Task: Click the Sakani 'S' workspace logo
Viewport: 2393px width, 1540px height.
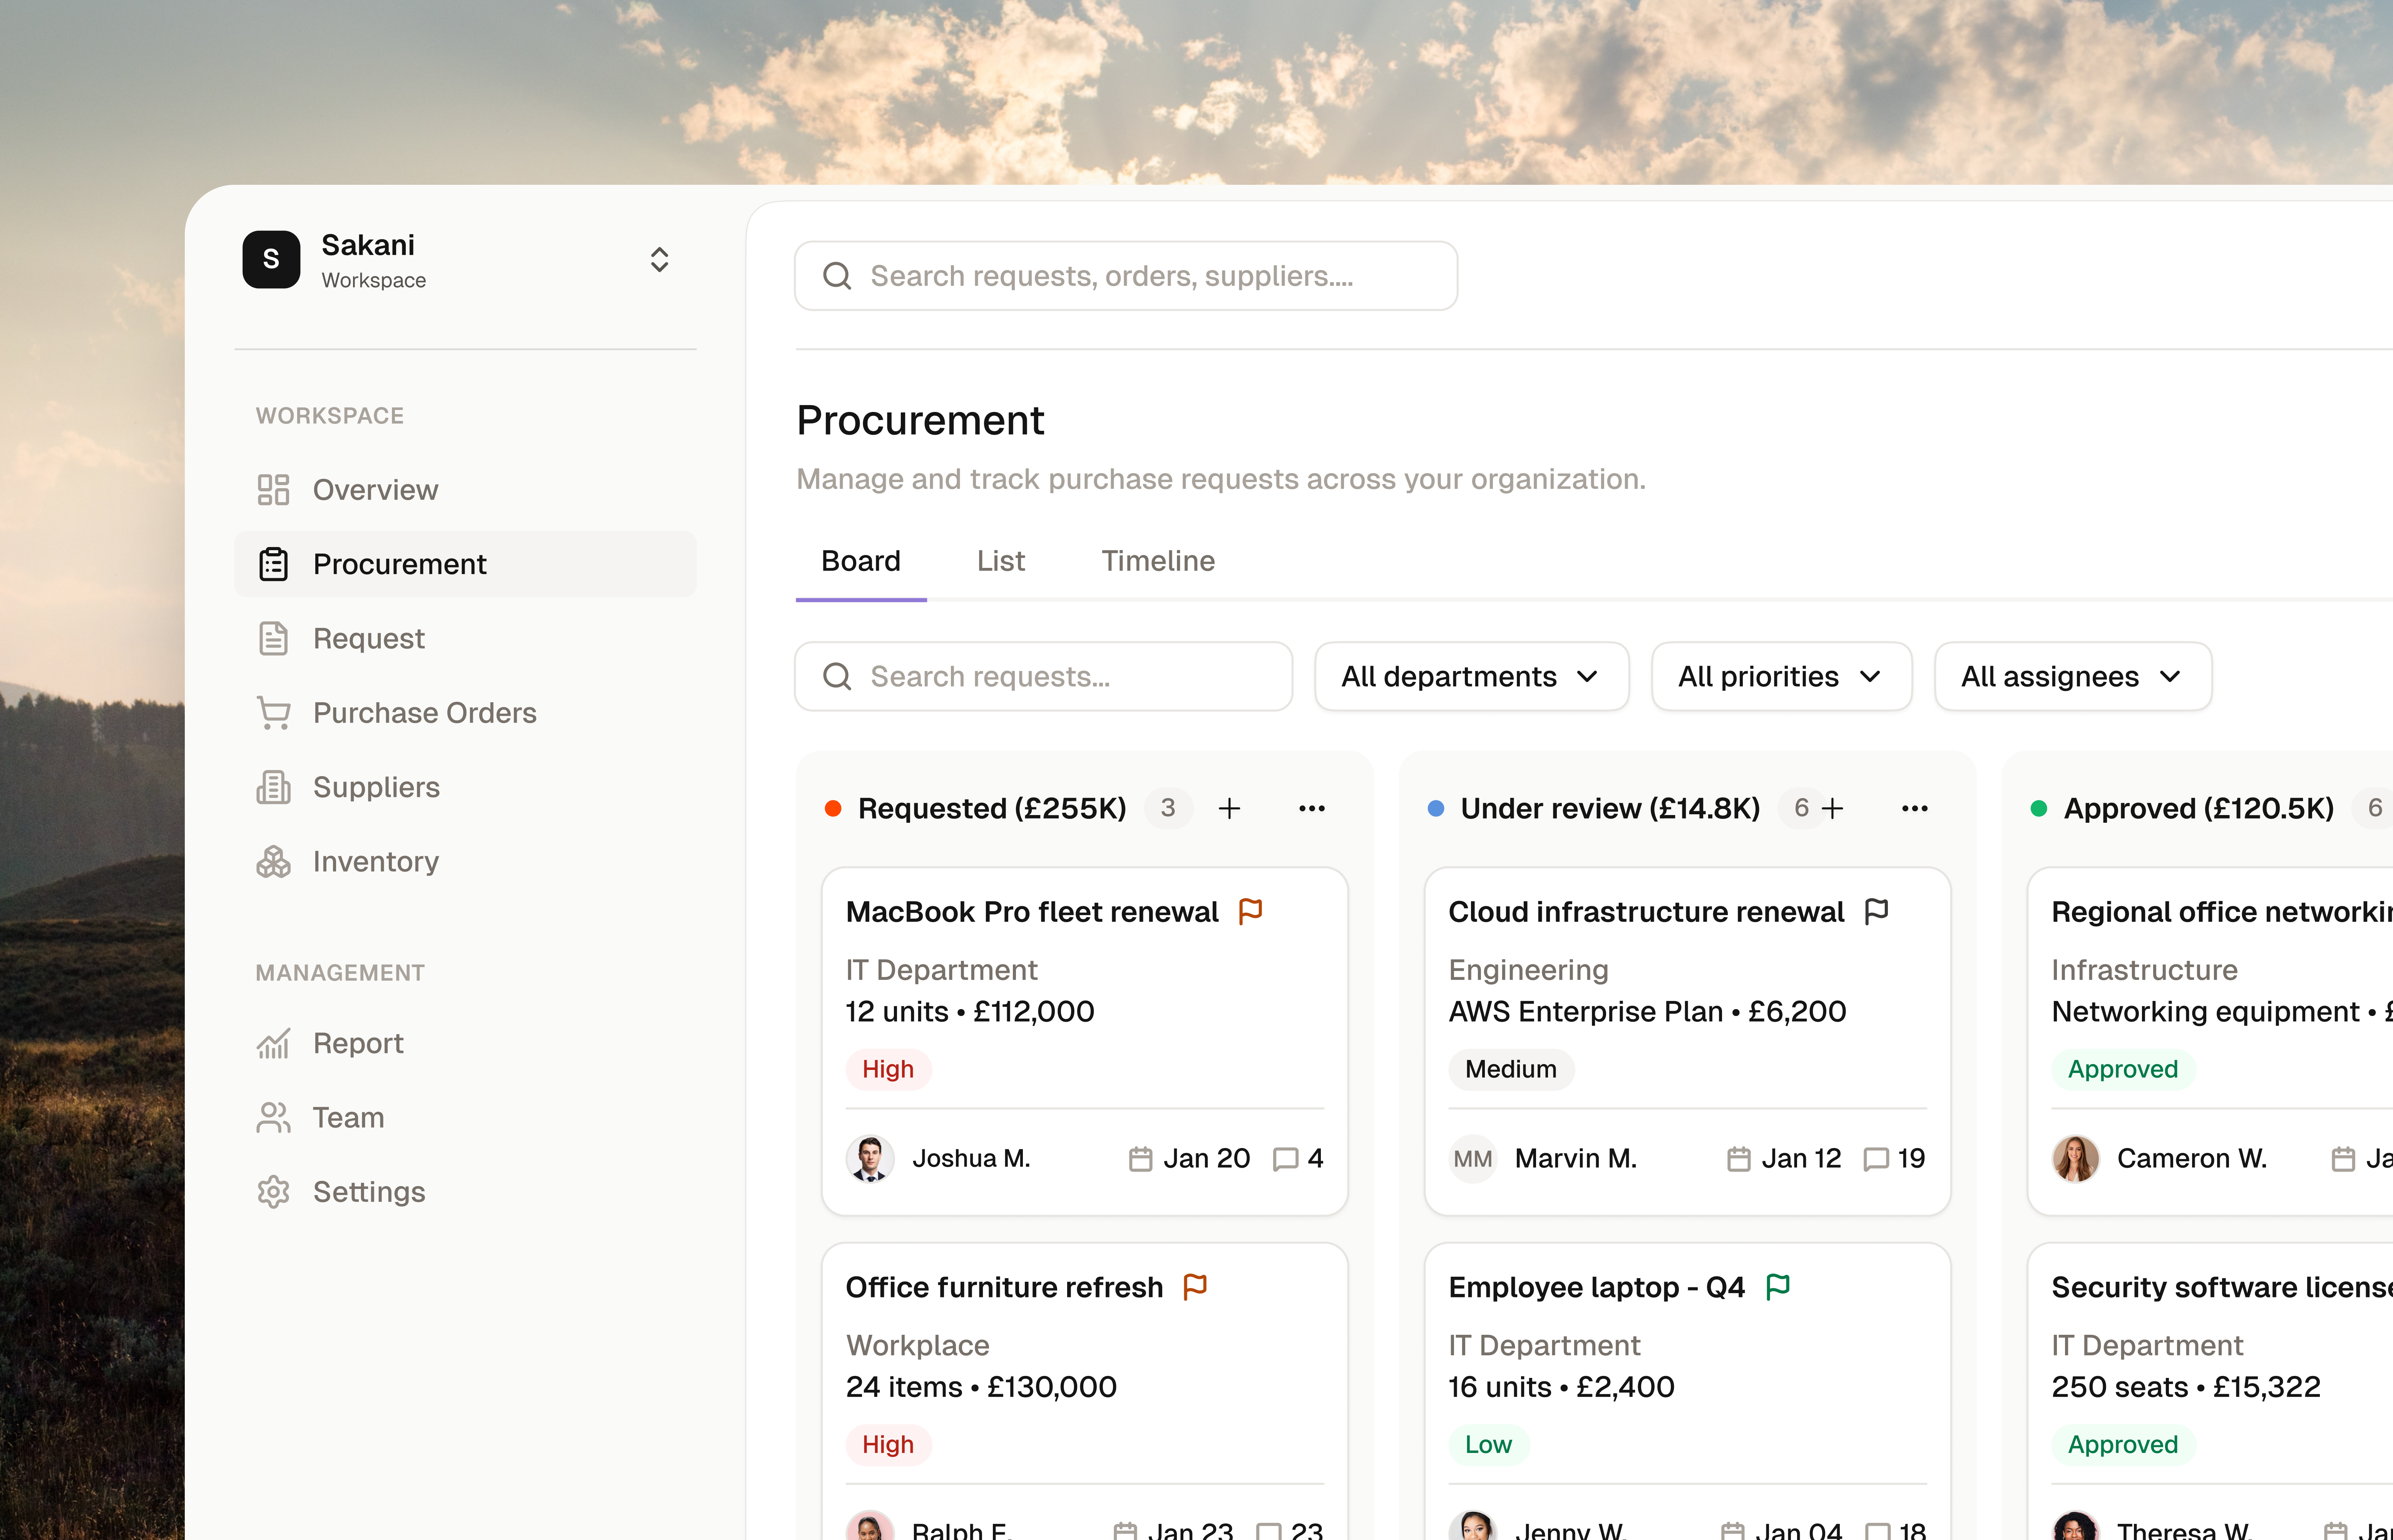Action: point(271,260)
